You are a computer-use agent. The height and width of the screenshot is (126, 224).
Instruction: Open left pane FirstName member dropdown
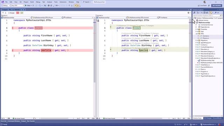pos(78,17)
